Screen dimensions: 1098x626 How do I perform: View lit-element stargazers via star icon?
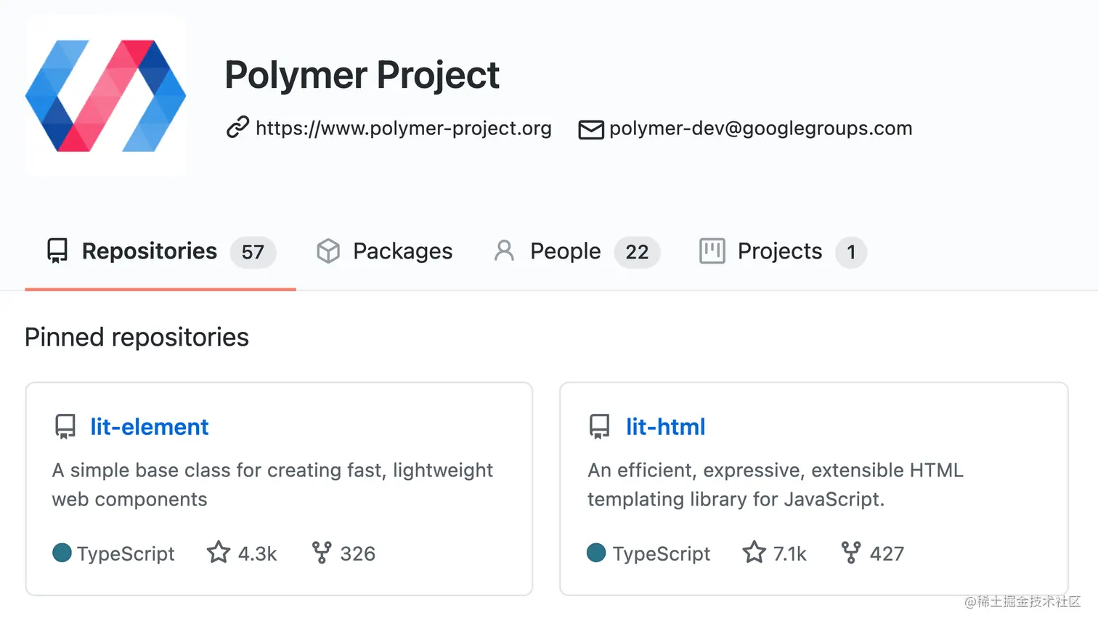pyautogui.click(x=219, y=553)
